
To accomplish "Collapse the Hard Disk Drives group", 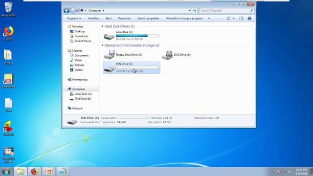I will pos(102,26).
